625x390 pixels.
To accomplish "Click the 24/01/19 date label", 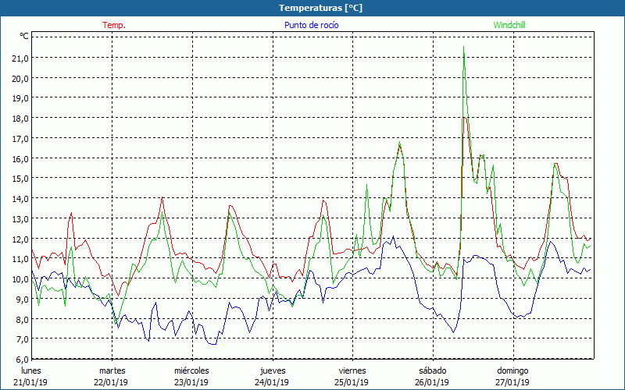I will (271, 382).
